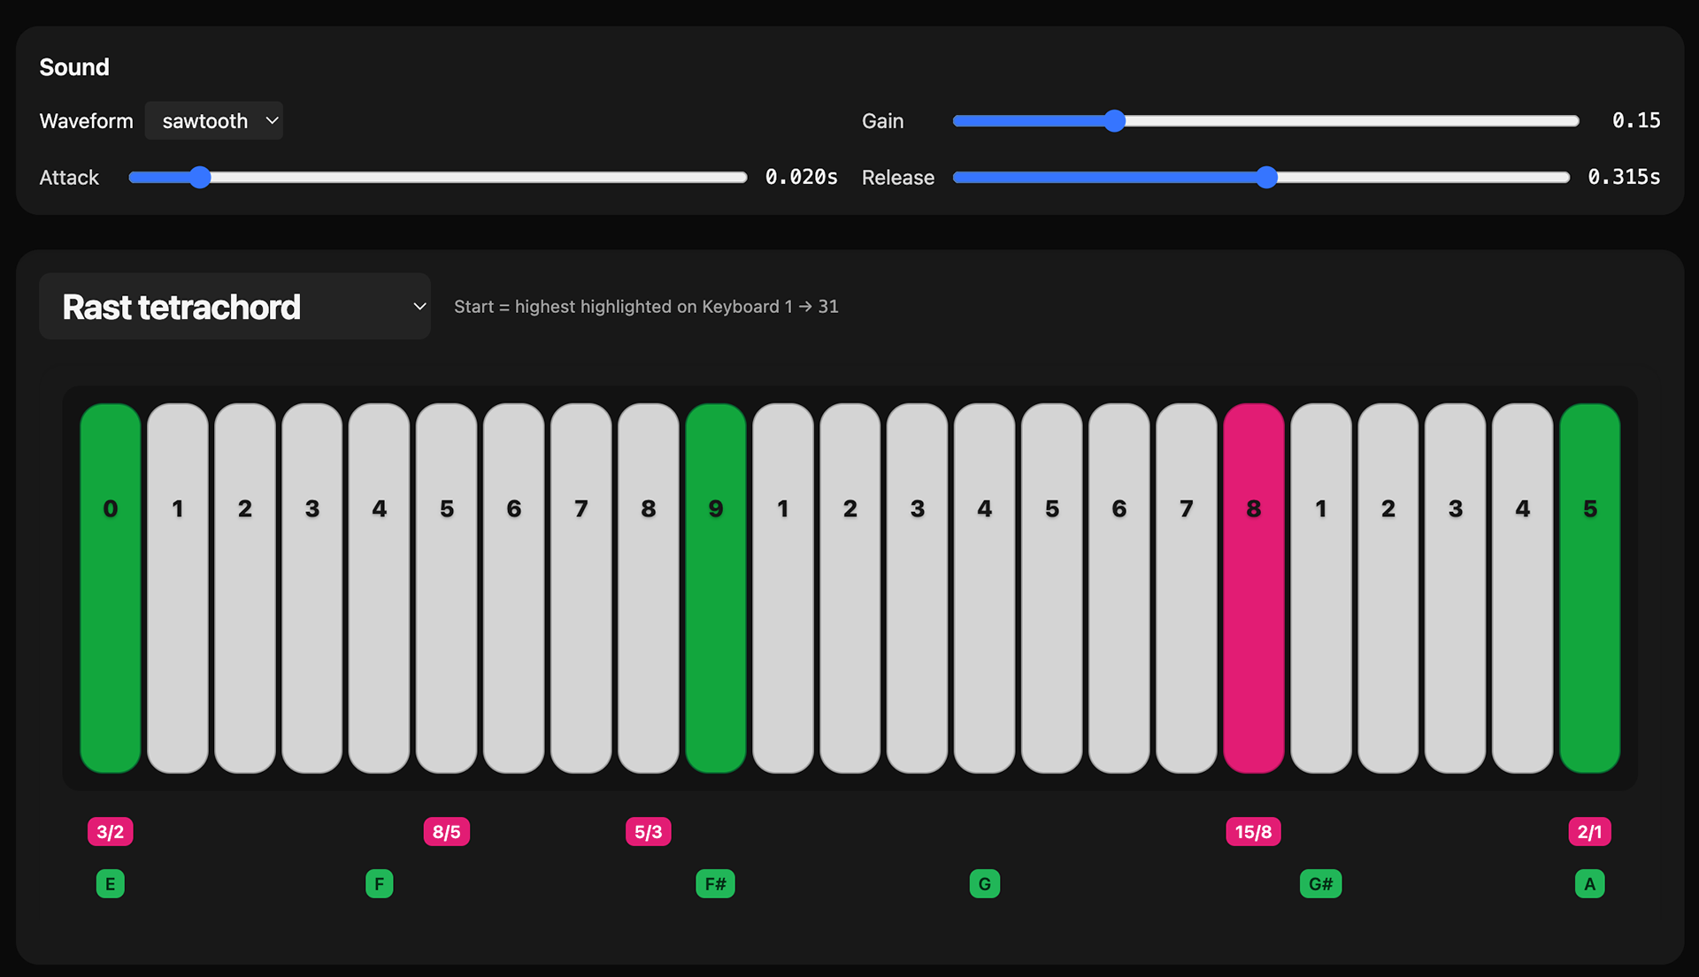Click the Attack slider handle
The height and width of the screenshot is (977, 1699).
pyautogui.click(x=201, y=178)
